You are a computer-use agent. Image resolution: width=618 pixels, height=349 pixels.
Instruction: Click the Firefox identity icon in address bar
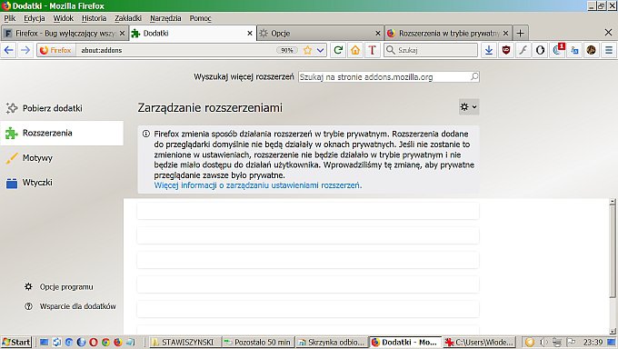coord(56,50)
